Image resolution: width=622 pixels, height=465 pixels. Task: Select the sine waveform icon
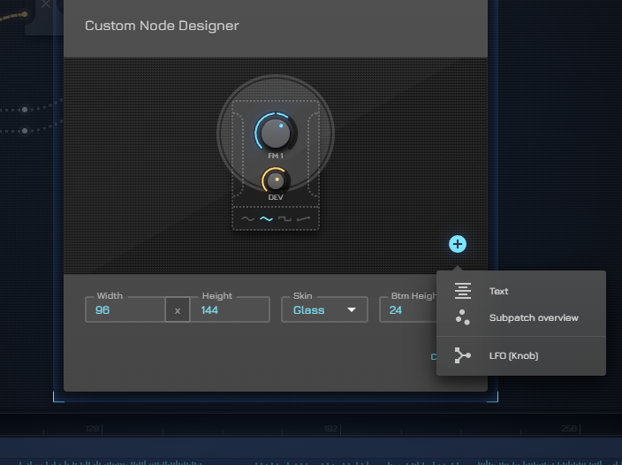point(247,218)
